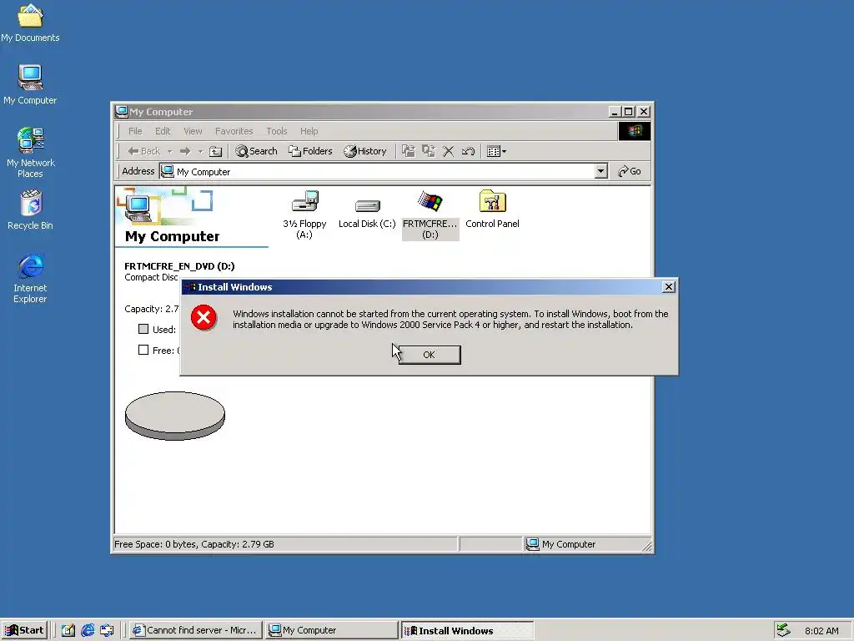Open the Tools menu
854x641 pixels.
coord(277,131)
